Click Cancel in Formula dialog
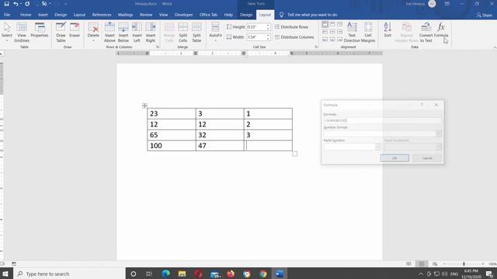This screenshot has width=497, height=279. click(427, 158)
